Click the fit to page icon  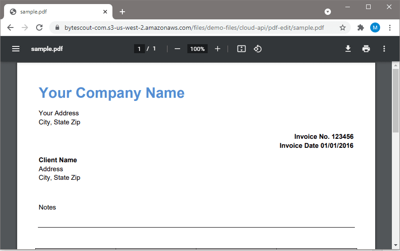point(242,49)
